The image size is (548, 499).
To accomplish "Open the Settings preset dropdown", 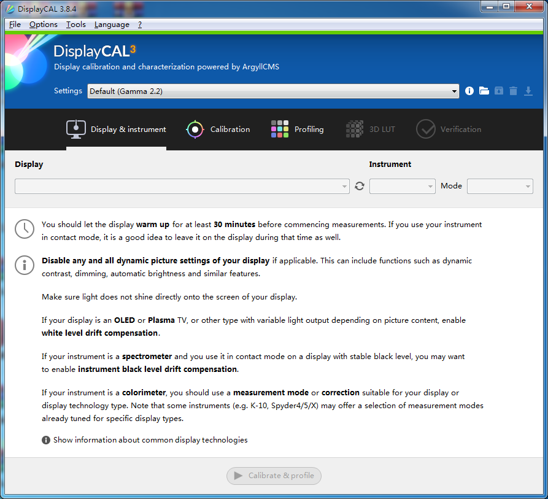I will tap(273, 91).
